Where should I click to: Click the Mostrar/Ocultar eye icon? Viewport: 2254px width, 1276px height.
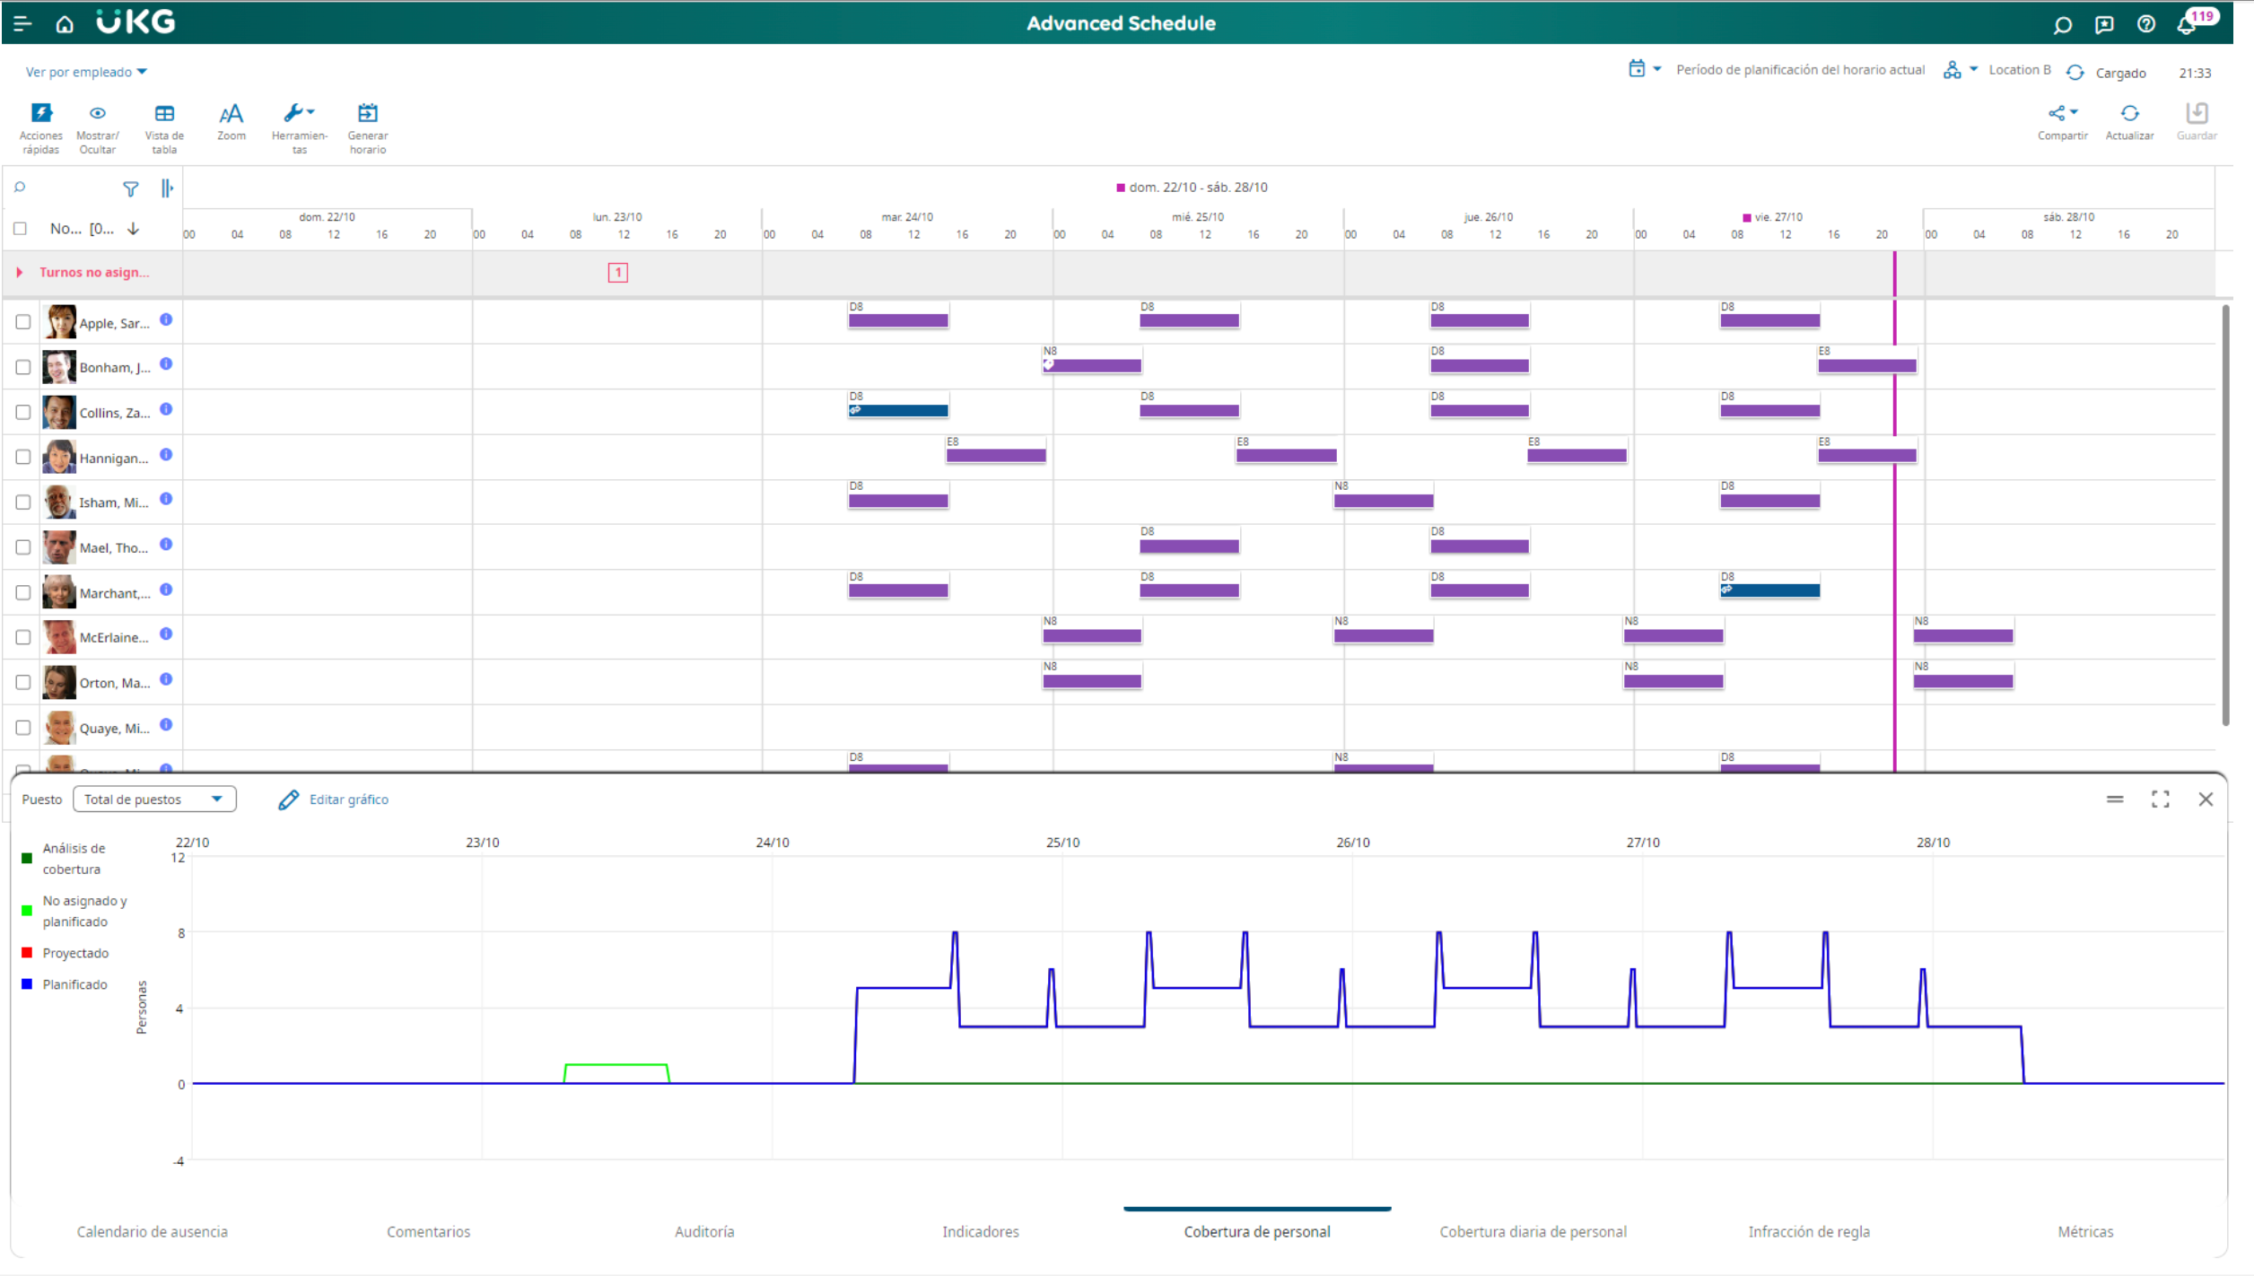(x=98, y=114)
